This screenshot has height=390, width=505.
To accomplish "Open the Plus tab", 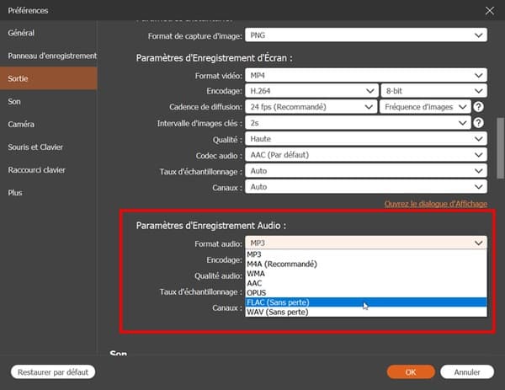I will tap(48, 193).
